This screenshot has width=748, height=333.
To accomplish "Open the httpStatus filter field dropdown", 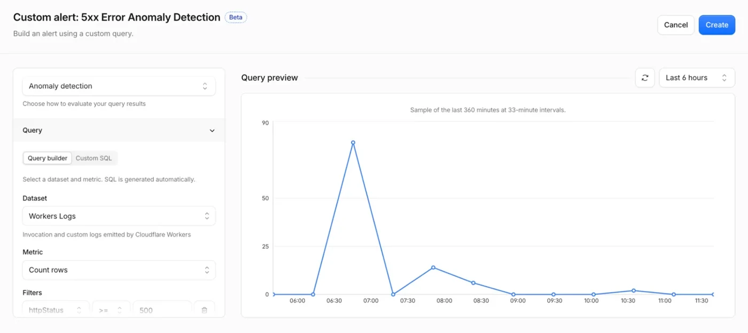I will [56, 310].
